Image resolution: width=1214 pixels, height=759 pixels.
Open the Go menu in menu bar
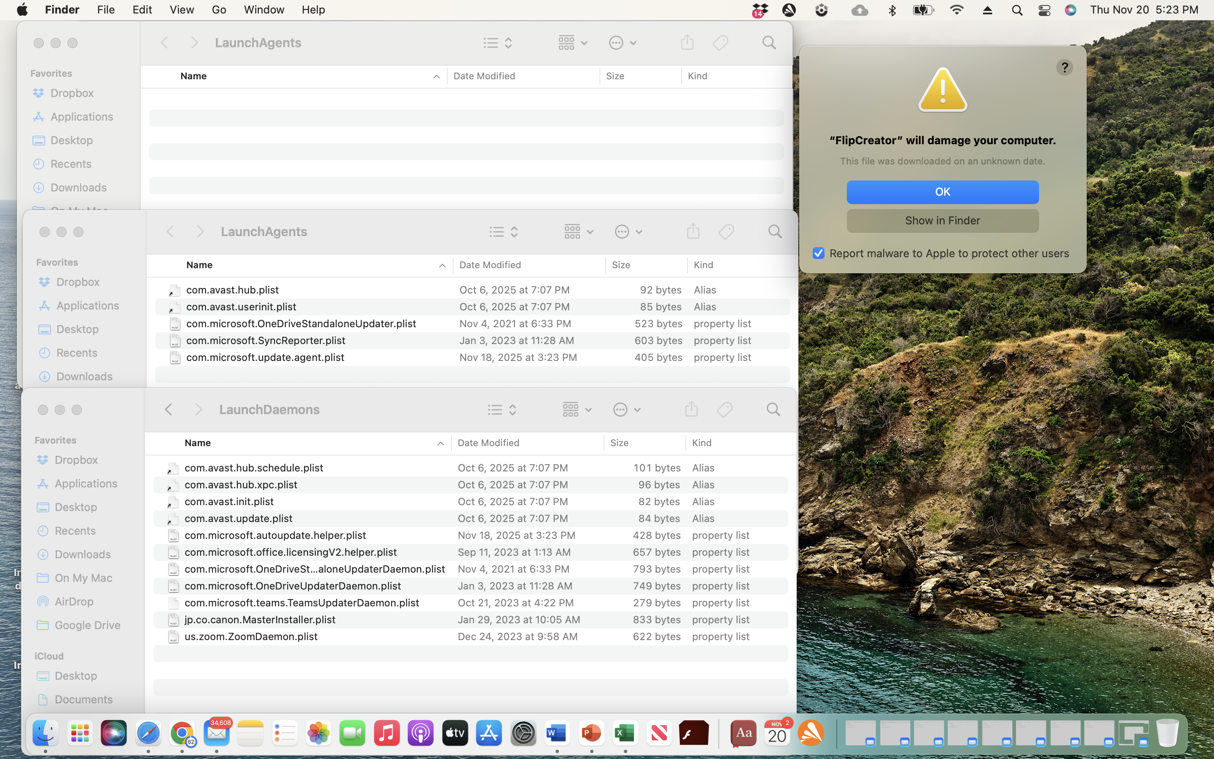[219, 10]
